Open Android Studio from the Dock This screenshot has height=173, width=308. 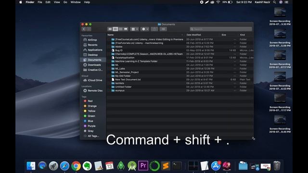(132, 166)
